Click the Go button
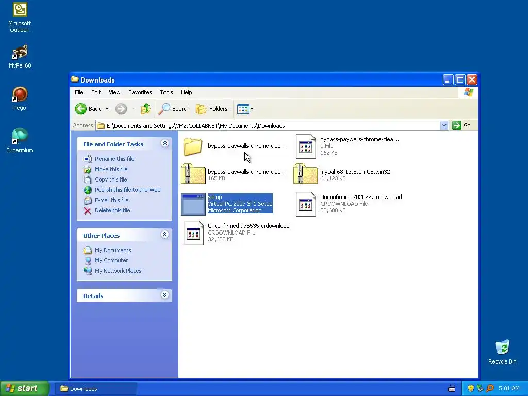Viewport: 528px width, 396px height. coord(461,126)
